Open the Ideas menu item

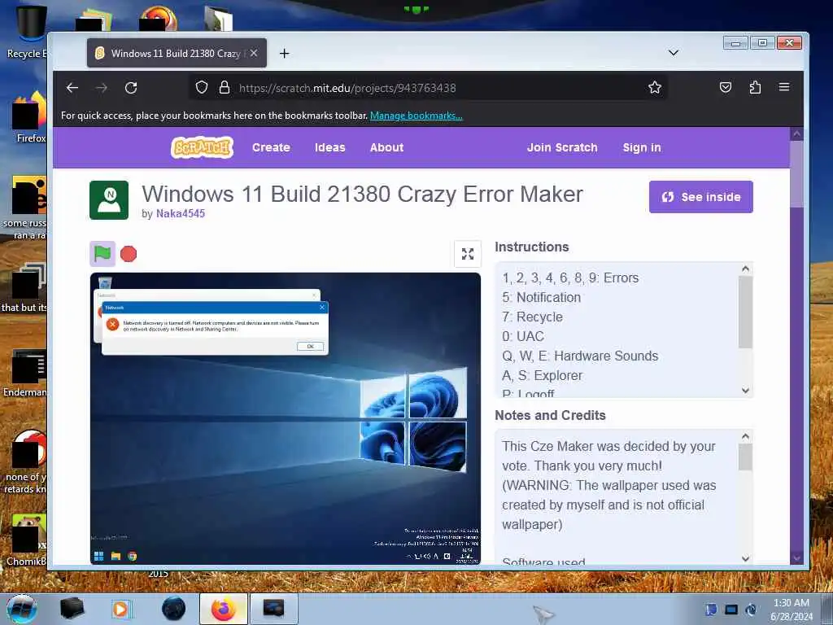point(330,148)
